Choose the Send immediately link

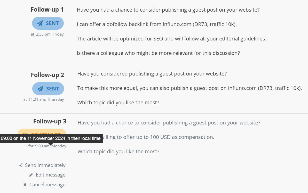[45, 165]
